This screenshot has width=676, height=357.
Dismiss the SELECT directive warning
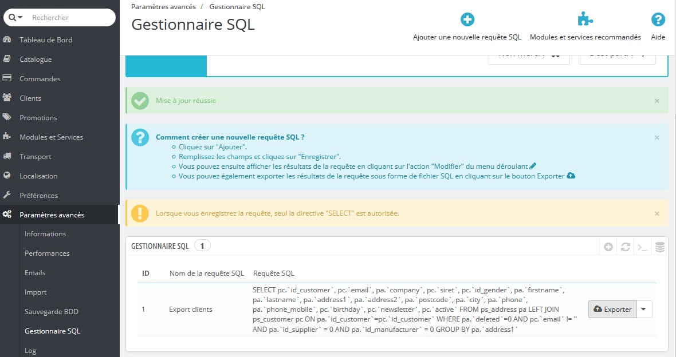[657, 213]
